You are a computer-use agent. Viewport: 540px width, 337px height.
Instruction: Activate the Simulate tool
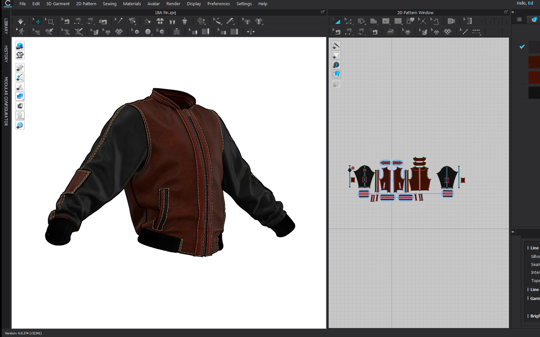(20, 21)
